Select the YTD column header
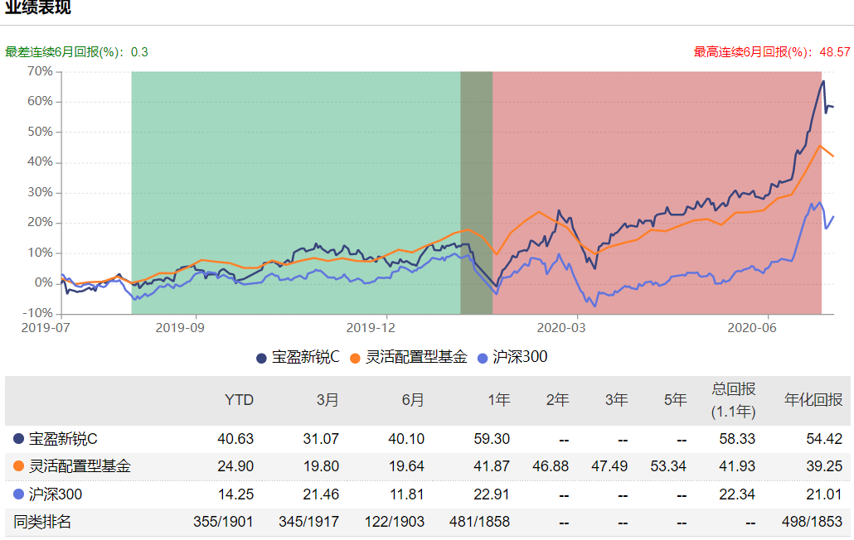Viewport: 854px width, 540px height. [239, 400]
